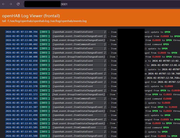This screenshot has width=180, height=138.
Task: Select timestamp 2026-02-05 07:13:00.408
Action: (22, 57)
